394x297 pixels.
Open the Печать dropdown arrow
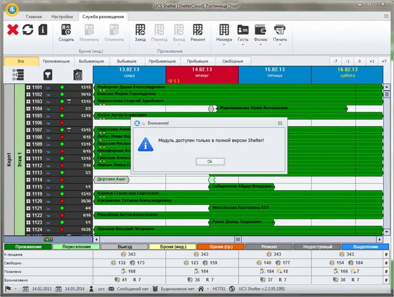pos(280,45)
